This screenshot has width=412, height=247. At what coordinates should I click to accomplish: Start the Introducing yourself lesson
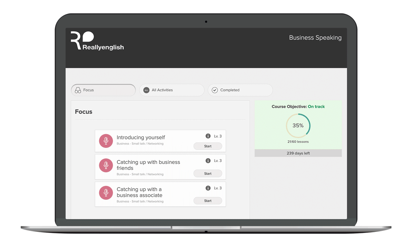coord(208,146)
